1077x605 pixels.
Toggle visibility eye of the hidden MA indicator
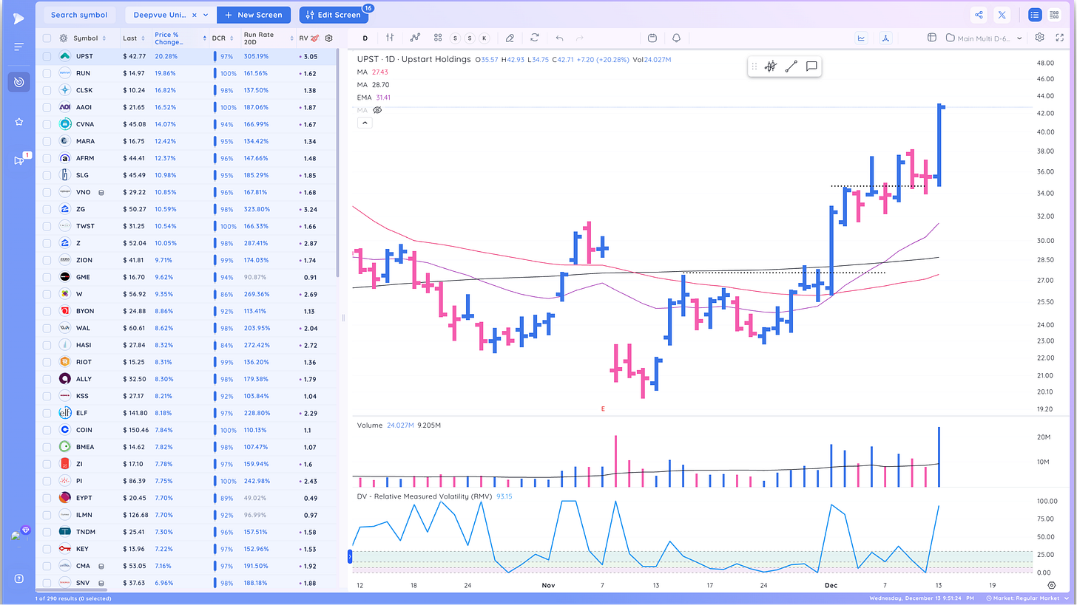[377, 110]
